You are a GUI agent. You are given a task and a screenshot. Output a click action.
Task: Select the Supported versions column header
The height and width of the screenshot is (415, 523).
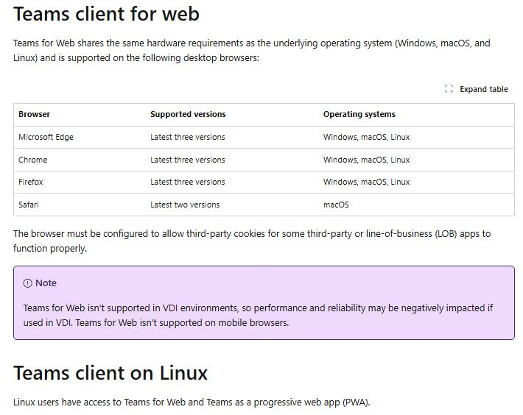[188, 114]
